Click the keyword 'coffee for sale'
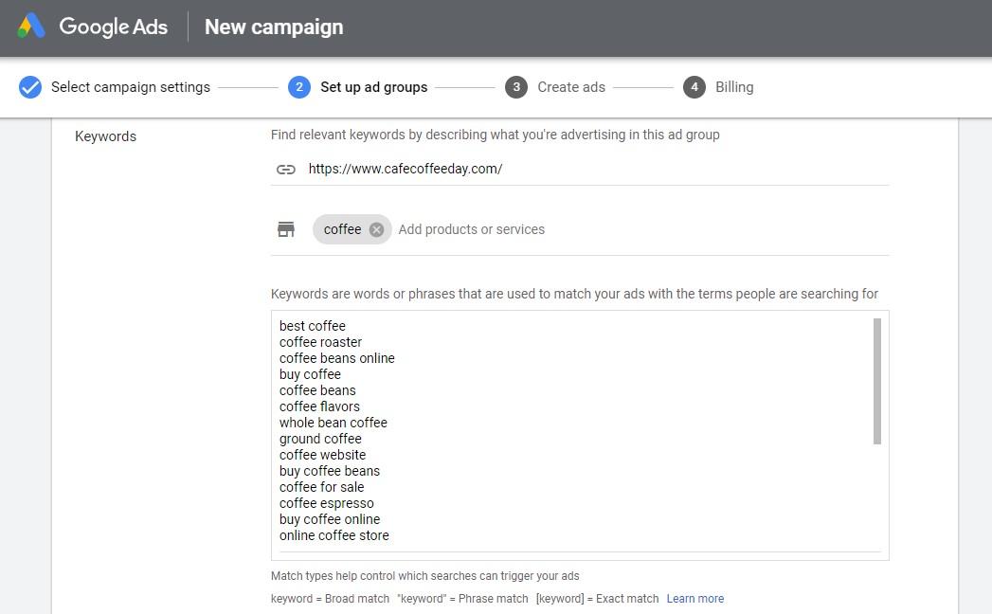This screenshot has height=614, width=992. (x=322, y=487)
